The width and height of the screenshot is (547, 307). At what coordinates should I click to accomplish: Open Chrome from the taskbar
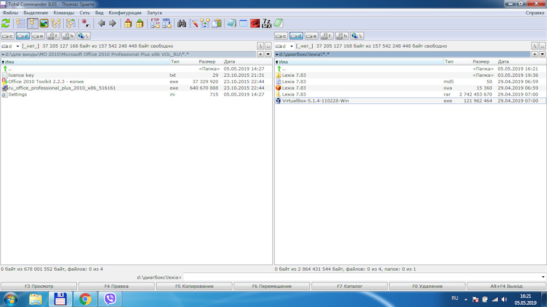coord(85,299)
